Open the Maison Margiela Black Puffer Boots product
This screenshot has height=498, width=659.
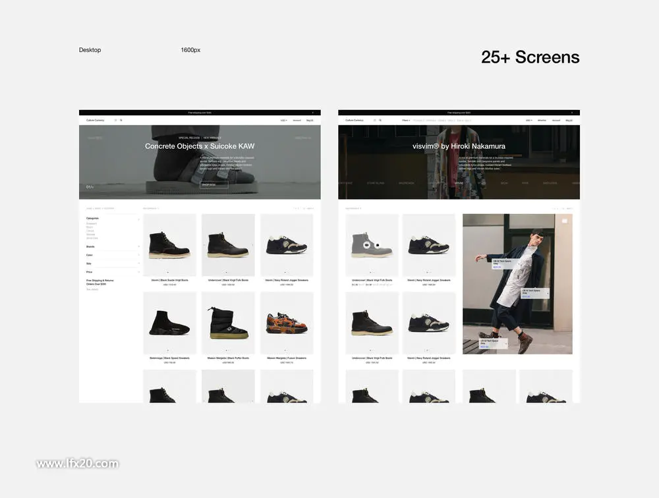point(228,323)
